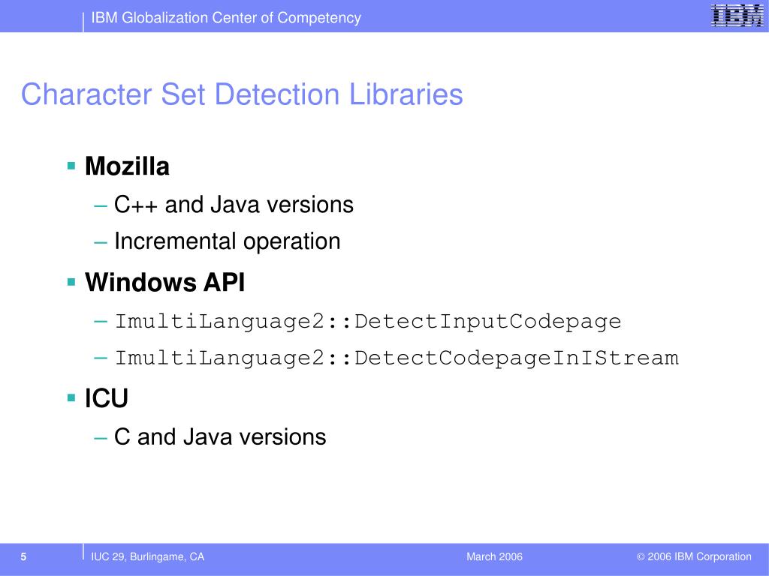Click IUC 29, Burlingame, CA footer text
The width and height of the screenshot is (769, 576).
[x=148, y=557]
